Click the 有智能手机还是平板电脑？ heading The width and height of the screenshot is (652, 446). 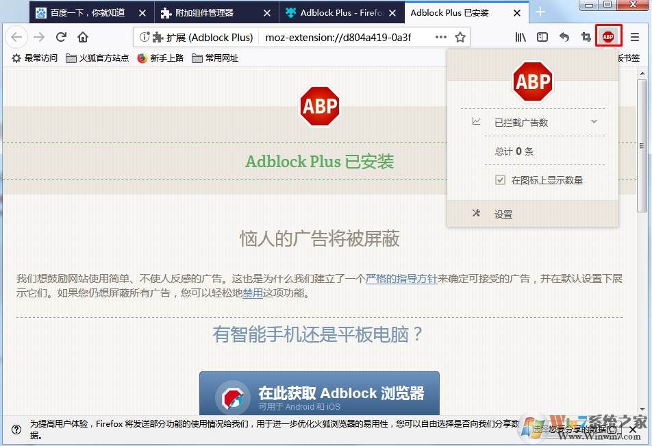pos(318,334)
